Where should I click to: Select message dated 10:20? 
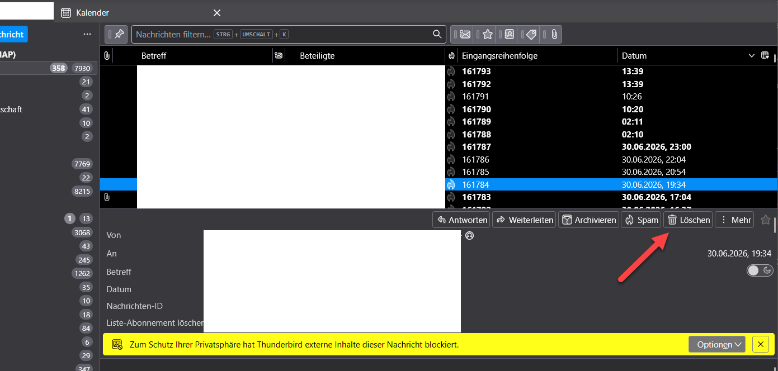tap(438, 109)
